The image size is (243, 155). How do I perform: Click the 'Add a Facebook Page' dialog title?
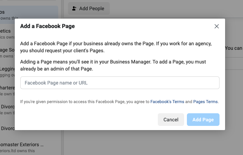[x=47, y=26]
